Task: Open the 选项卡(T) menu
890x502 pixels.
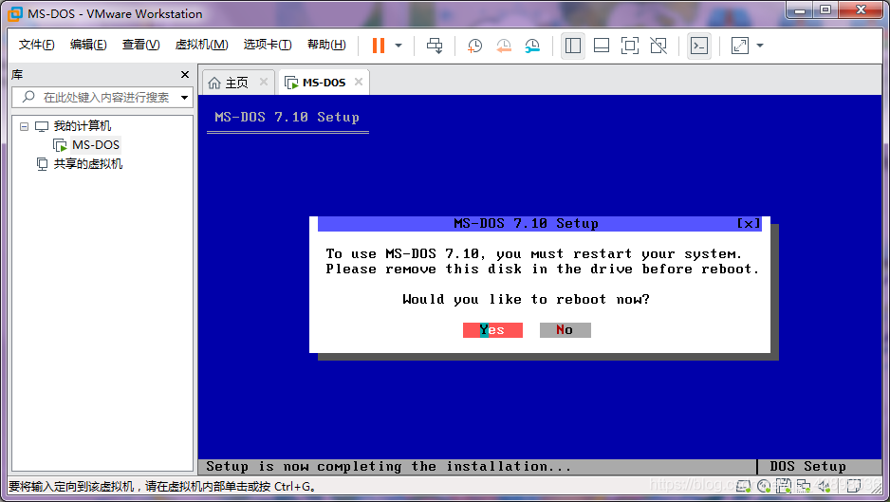Action: (268, 45)
